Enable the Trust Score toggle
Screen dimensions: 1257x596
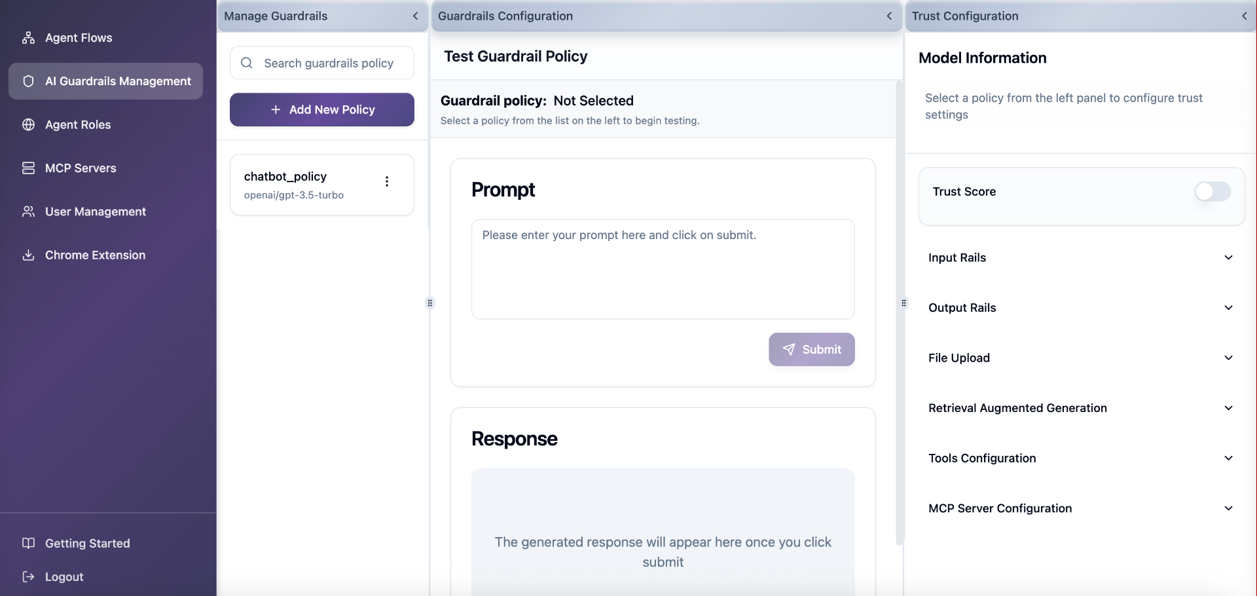coord(1212,192)
